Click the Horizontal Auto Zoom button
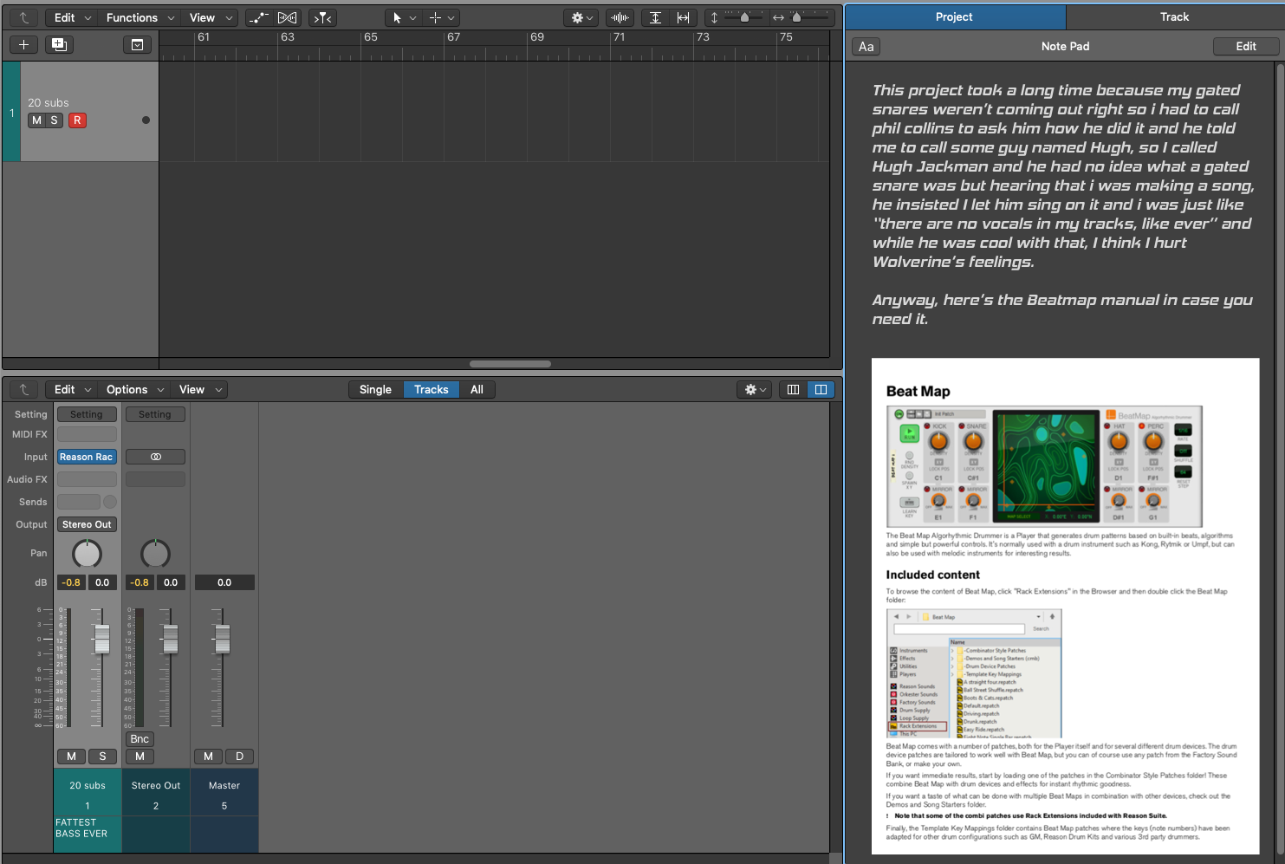Screen dimensions: 1285x864 point(684,17)
